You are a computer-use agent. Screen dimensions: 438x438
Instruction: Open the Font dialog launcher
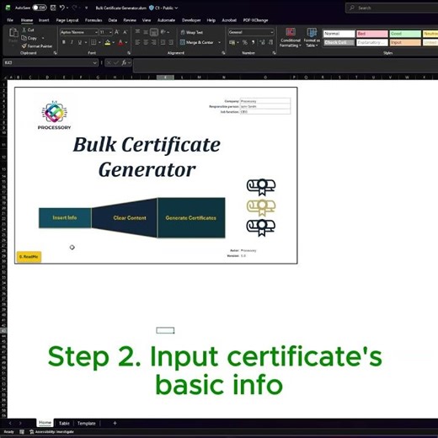click(x=129, y=53)
